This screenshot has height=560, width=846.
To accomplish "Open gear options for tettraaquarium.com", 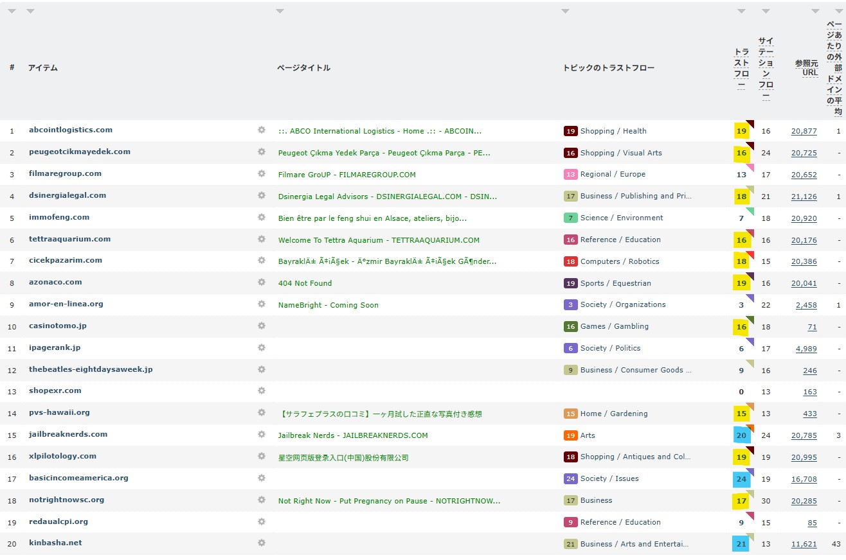I will [x=262, y=239].
